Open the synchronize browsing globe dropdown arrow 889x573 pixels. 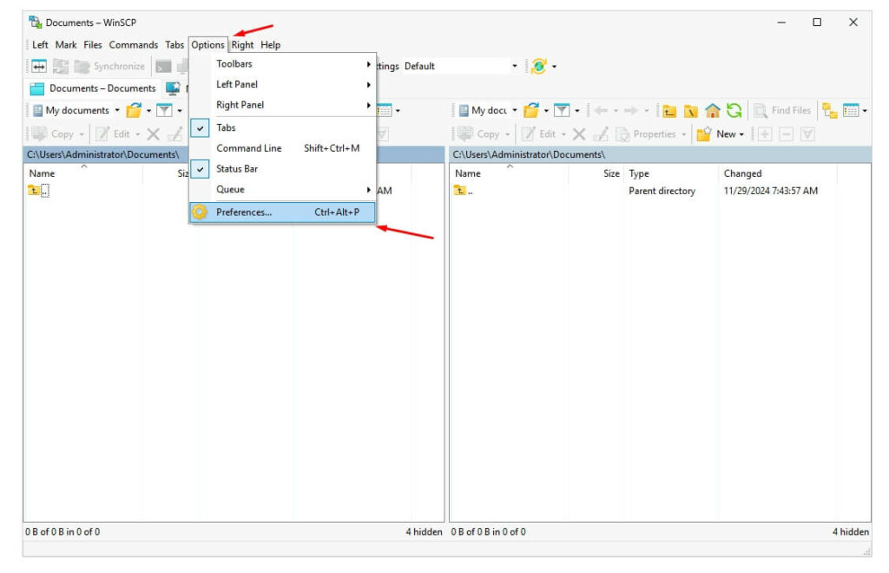tap(554, 67)
